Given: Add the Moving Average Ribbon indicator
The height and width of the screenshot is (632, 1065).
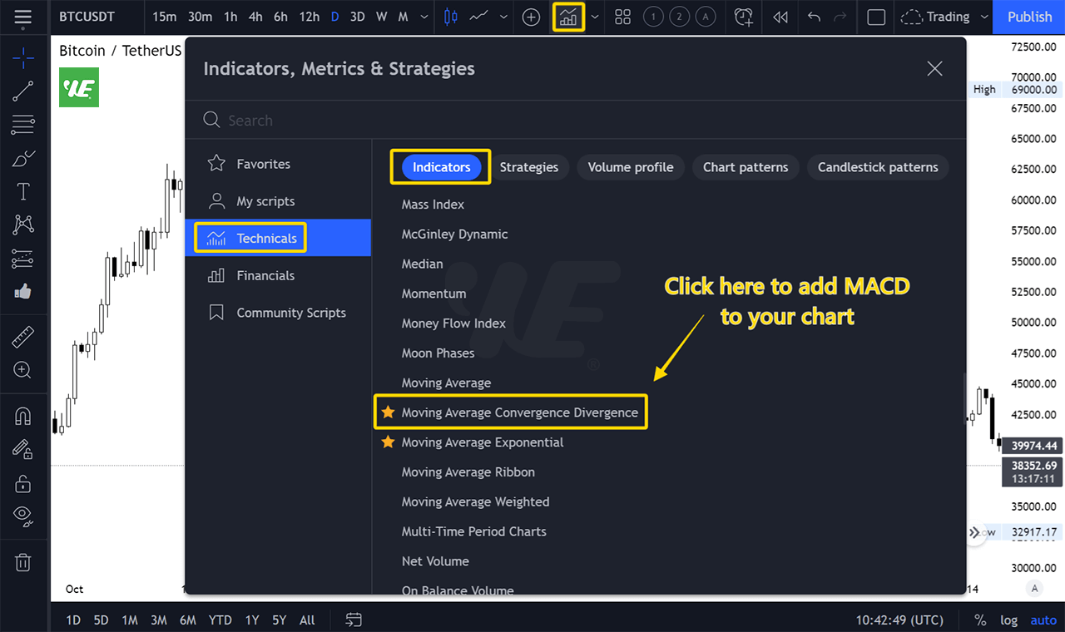Looking at the screenshot, I should [x=468, y=472].
